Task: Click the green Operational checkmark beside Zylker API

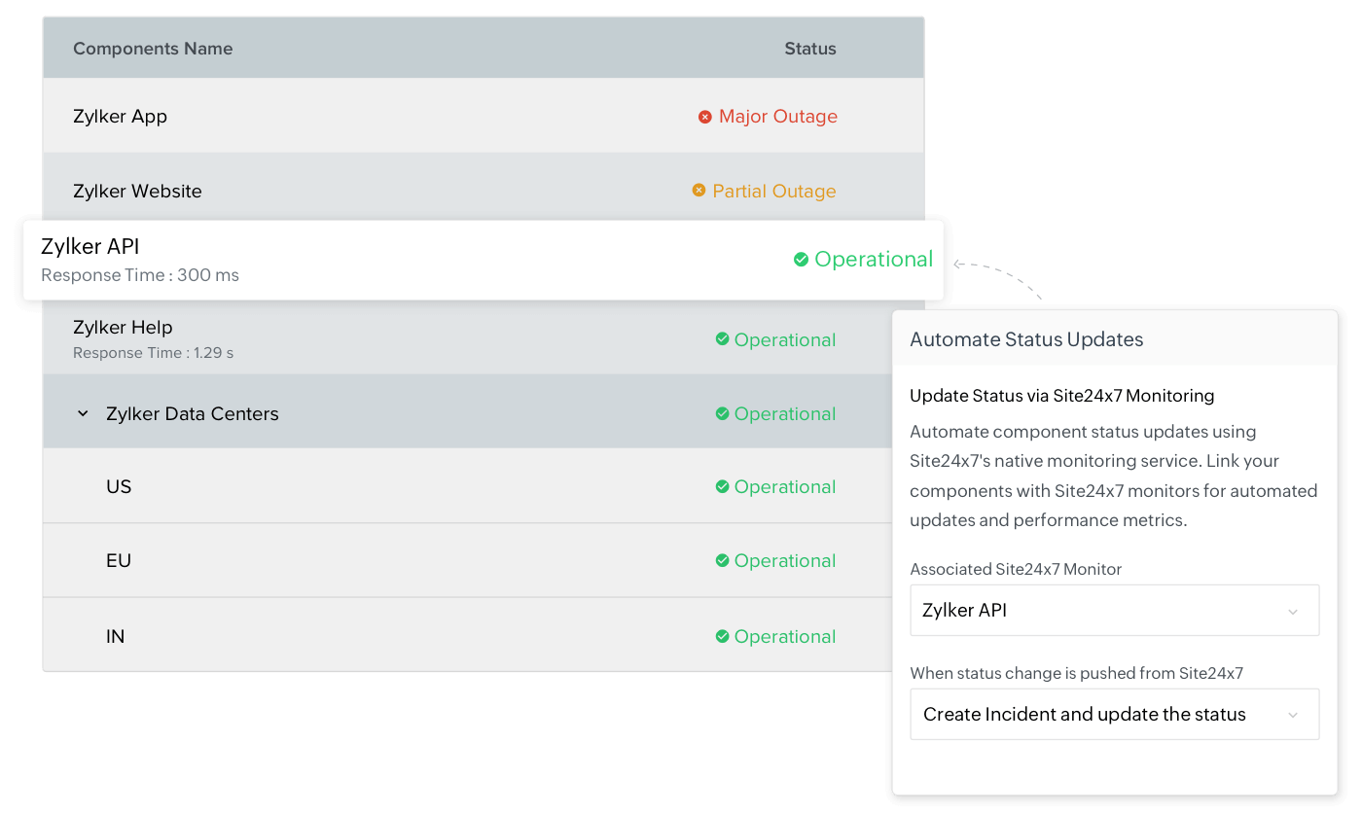Action: point(801,259)
